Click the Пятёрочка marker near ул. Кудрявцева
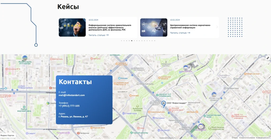The width and height of the screenshot is (271, 140). 78,133
